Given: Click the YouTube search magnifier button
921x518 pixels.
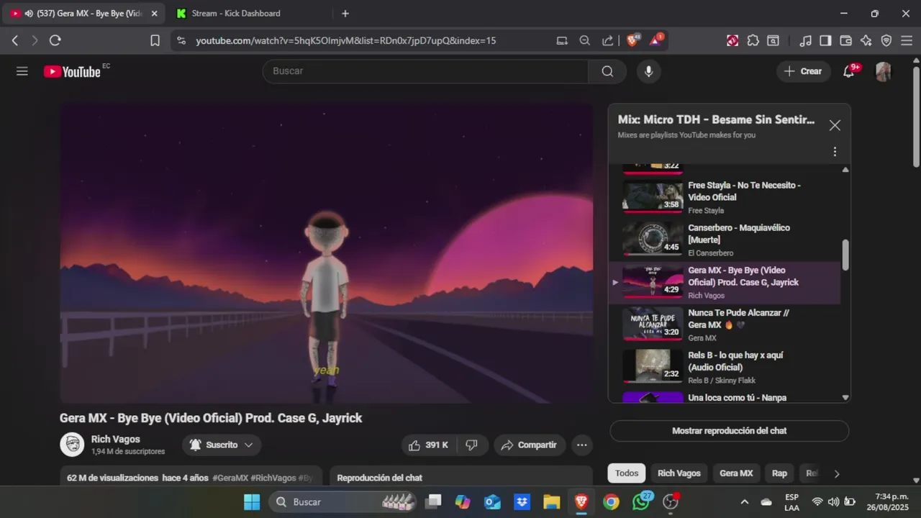Looking at the screenshot, I should coord(607,71).
